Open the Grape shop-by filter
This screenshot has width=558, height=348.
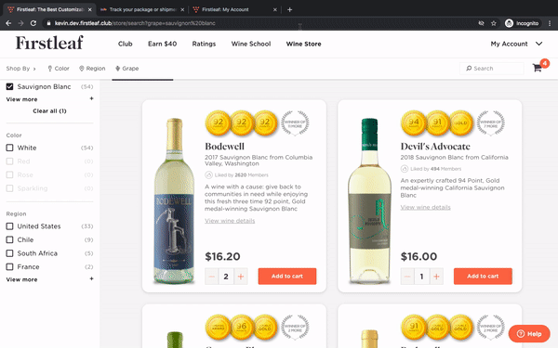click(127, 68)
